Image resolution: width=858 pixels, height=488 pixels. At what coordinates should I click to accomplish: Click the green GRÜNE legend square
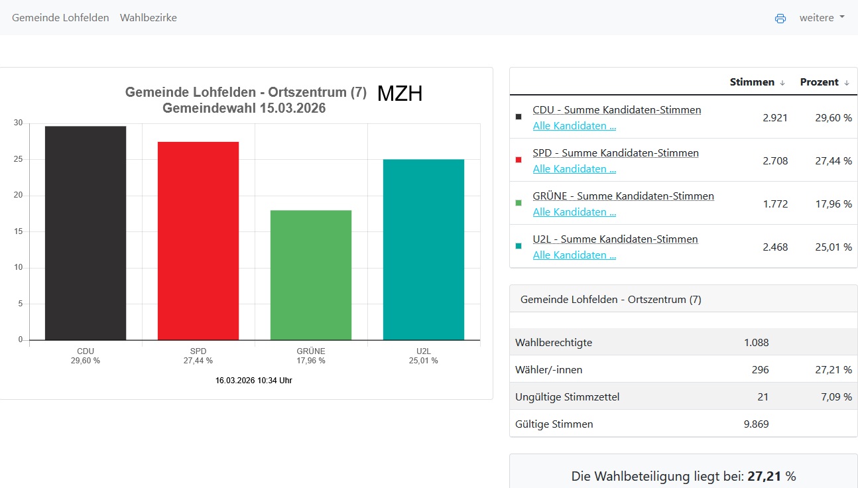pyautogui.click(x=519, y=204)
